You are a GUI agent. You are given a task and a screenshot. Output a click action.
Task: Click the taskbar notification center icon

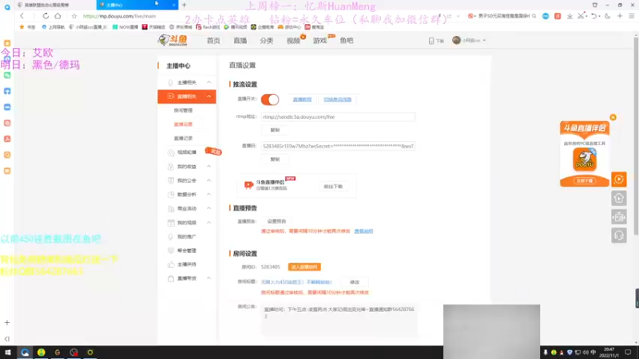point(628,352)
